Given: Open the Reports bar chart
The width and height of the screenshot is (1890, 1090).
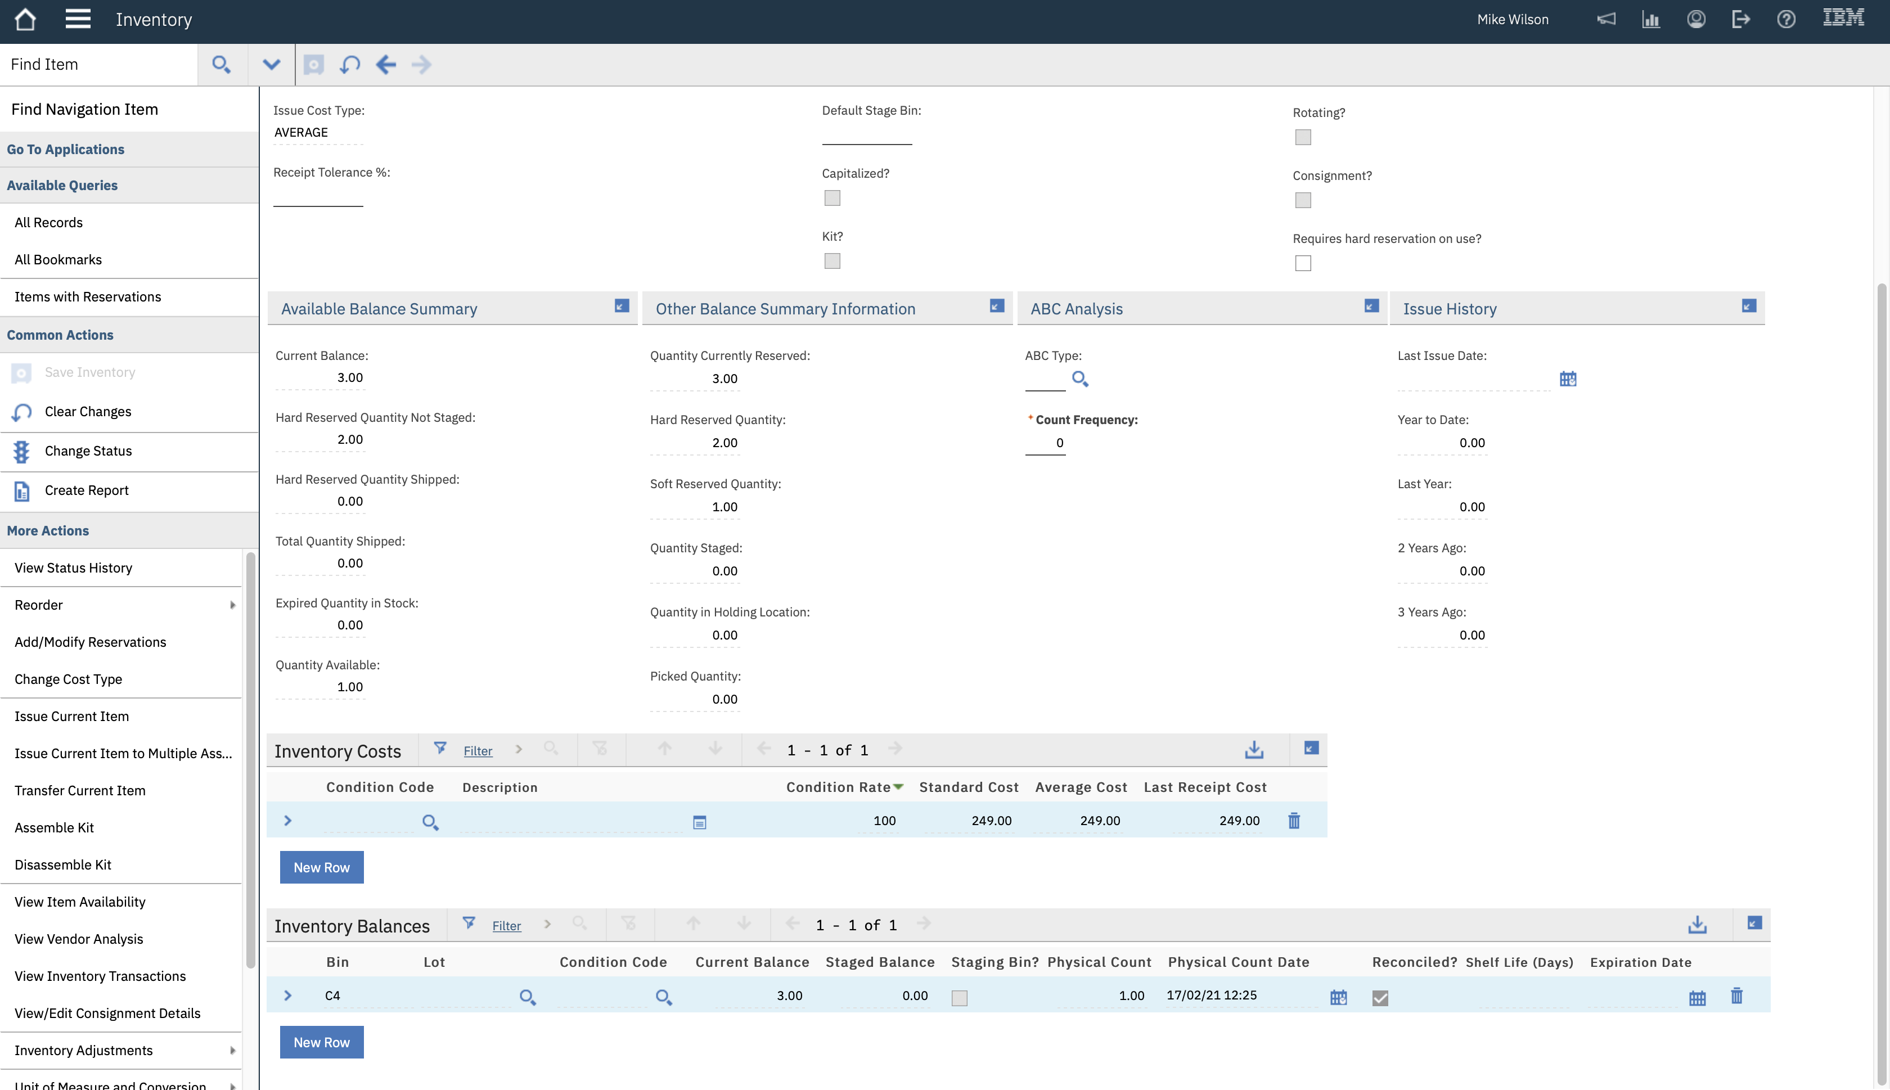Looking at the screenshot, I should (x=1650, y=20).
